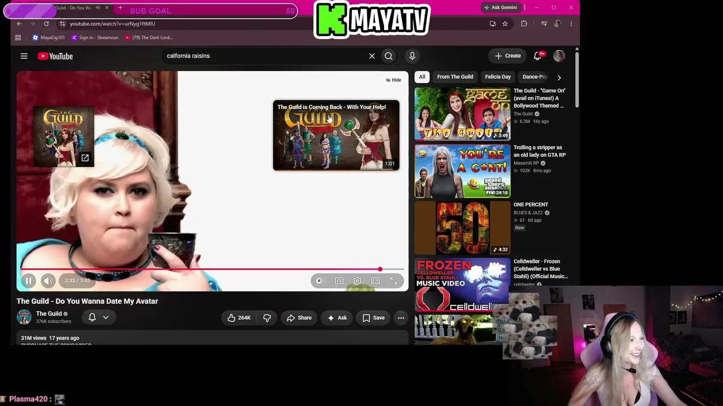Screen dimensions: 723x406
Task: Open the Chrome three-dot menu
Action: point(571,24)
